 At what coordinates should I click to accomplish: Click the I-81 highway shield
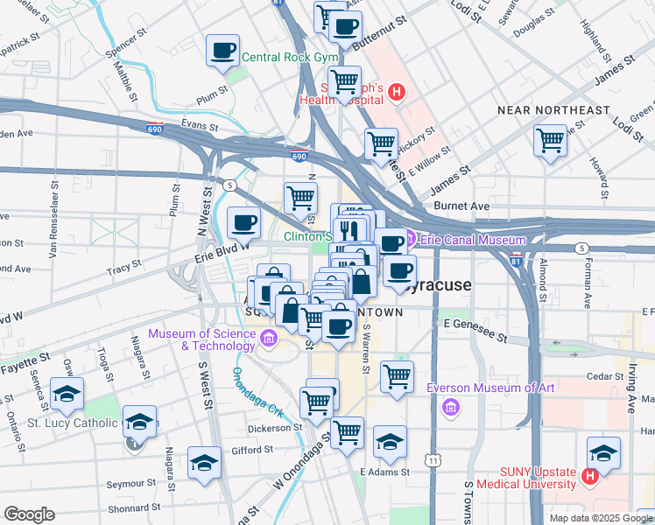tap(517, 260)
